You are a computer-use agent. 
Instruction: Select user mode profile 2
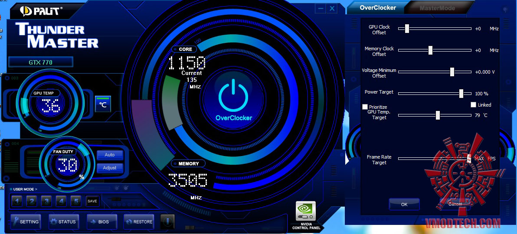(32, 201)
